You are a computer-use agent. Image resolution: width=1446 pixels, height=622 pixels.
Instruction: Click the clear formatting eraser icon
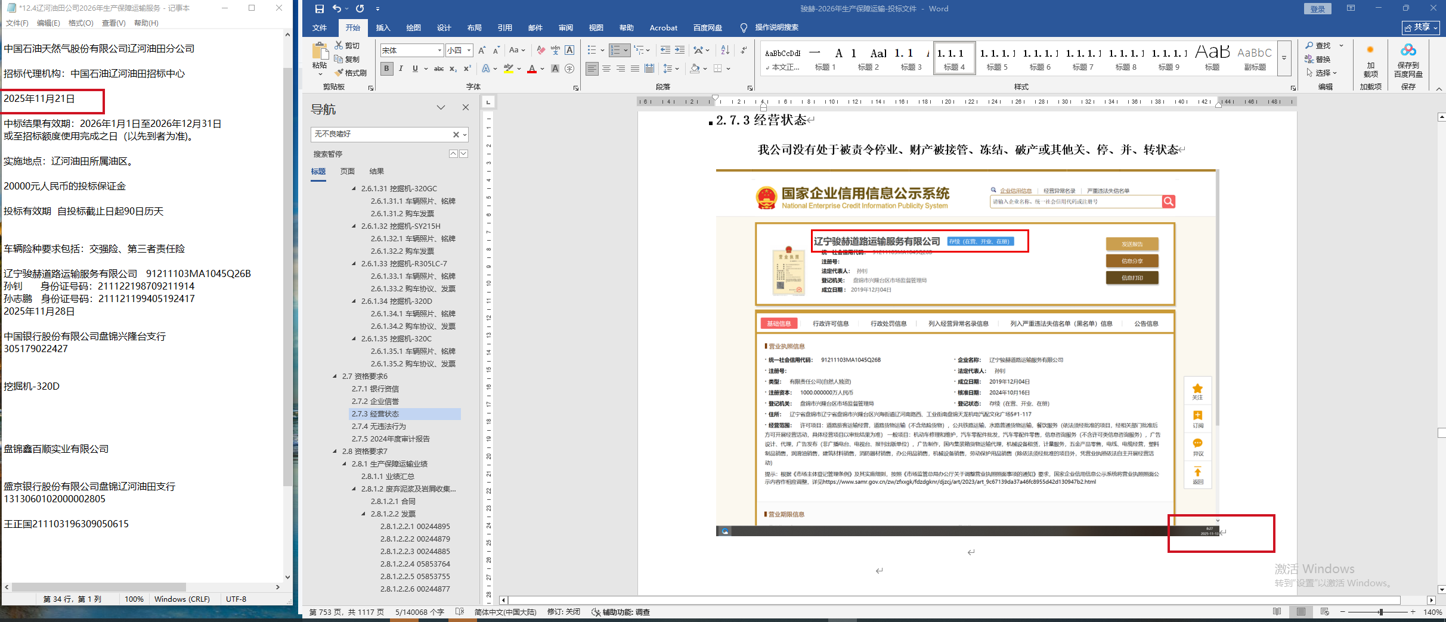pyautogui.click(x=541, y=50)
